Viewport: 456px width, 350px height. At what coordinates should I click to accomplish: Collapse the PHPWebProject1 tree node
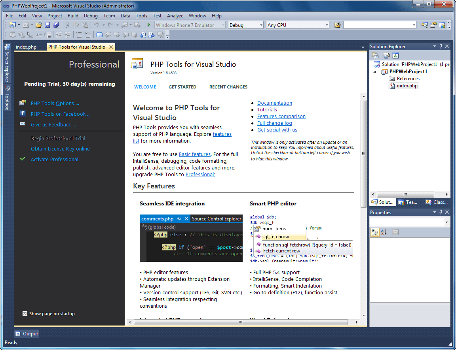pyautogui.click(x=374, y=72)
